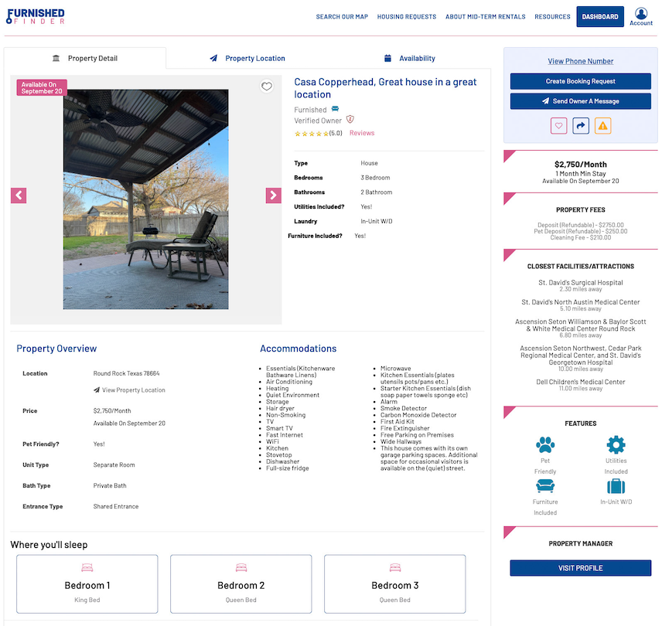Click the five-star rating
This screenshot has width=662, height=626.
(x=311, y=133)
